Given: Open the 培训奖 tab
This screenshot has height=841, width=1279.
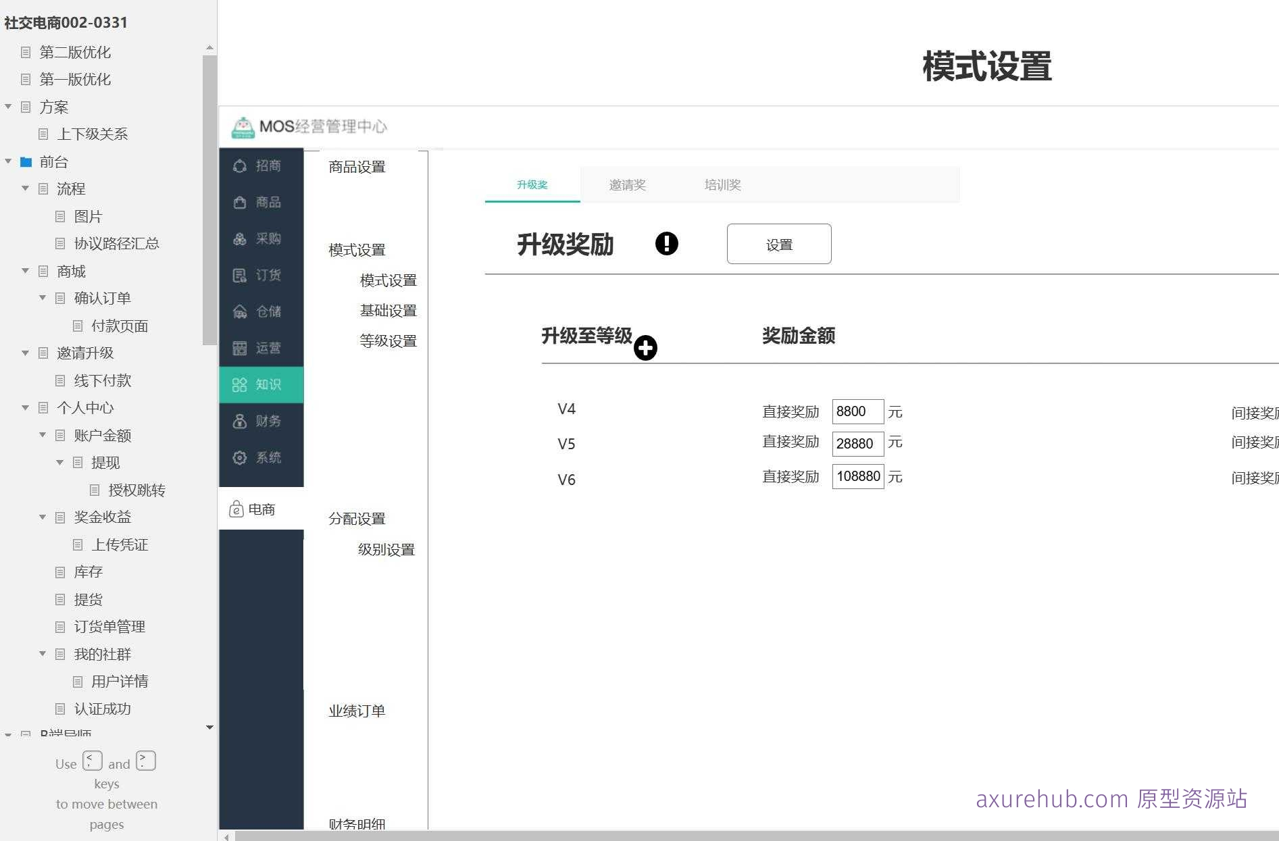Looking at the screenshot, I should 722,184.
